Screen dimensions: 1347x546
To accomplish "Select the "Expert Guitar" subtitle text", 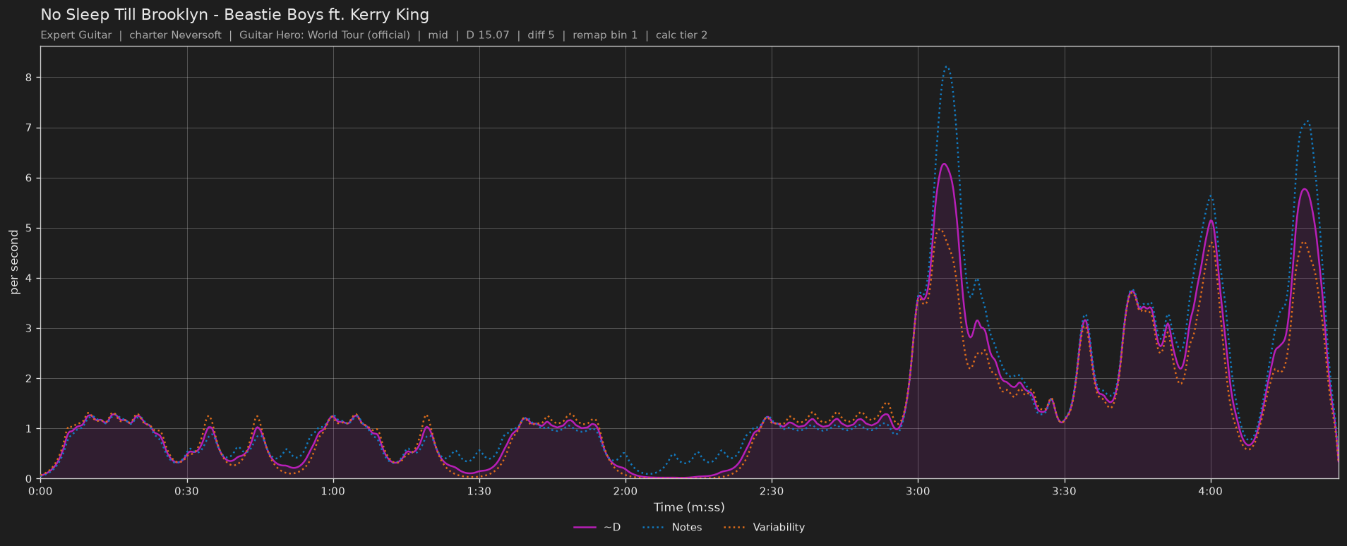I will point(76,35).
